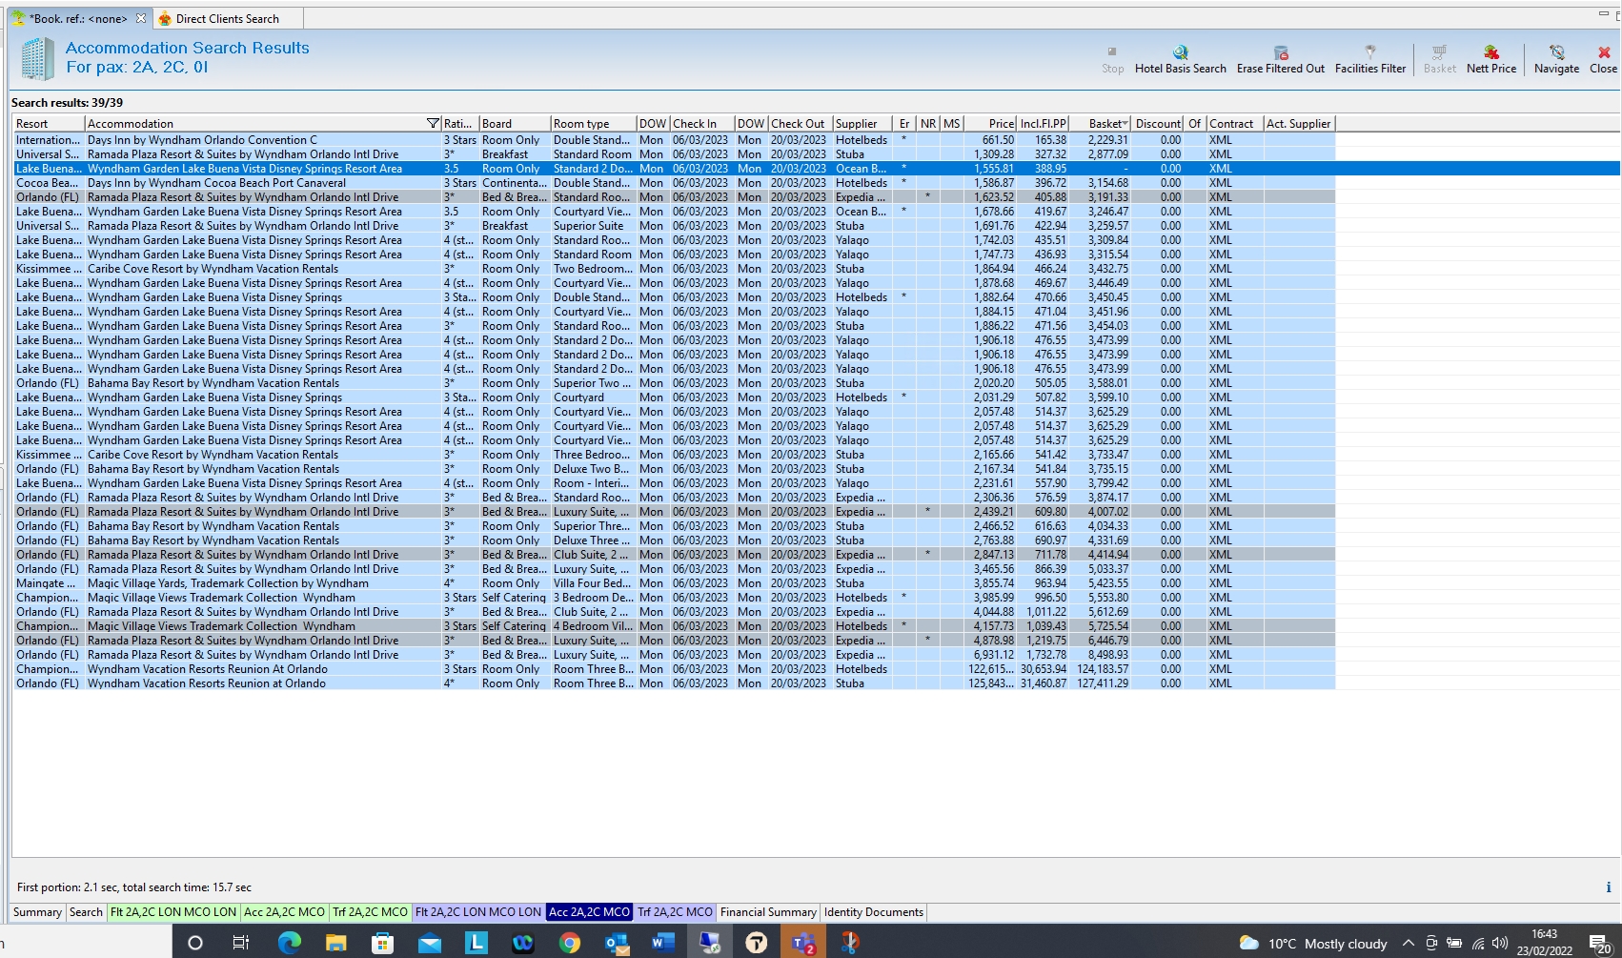Open Outlook from the taskbar
1622x958 pixels.
[x=617, y=943]
